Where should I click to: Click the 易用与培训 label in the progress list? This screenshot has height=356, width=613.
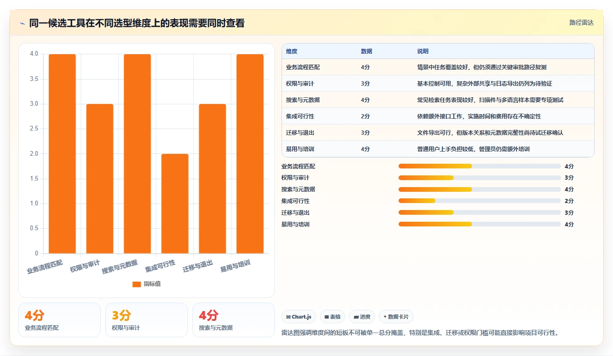point(295,225)
